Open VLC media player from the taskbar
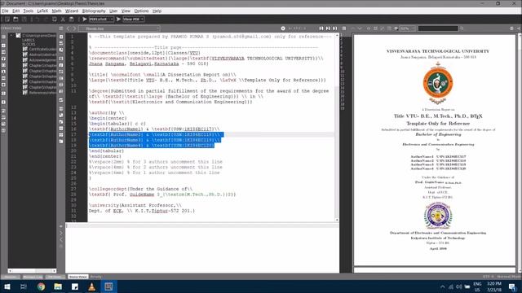This screenshot has height=293, width=522. (x=92, y=286)
